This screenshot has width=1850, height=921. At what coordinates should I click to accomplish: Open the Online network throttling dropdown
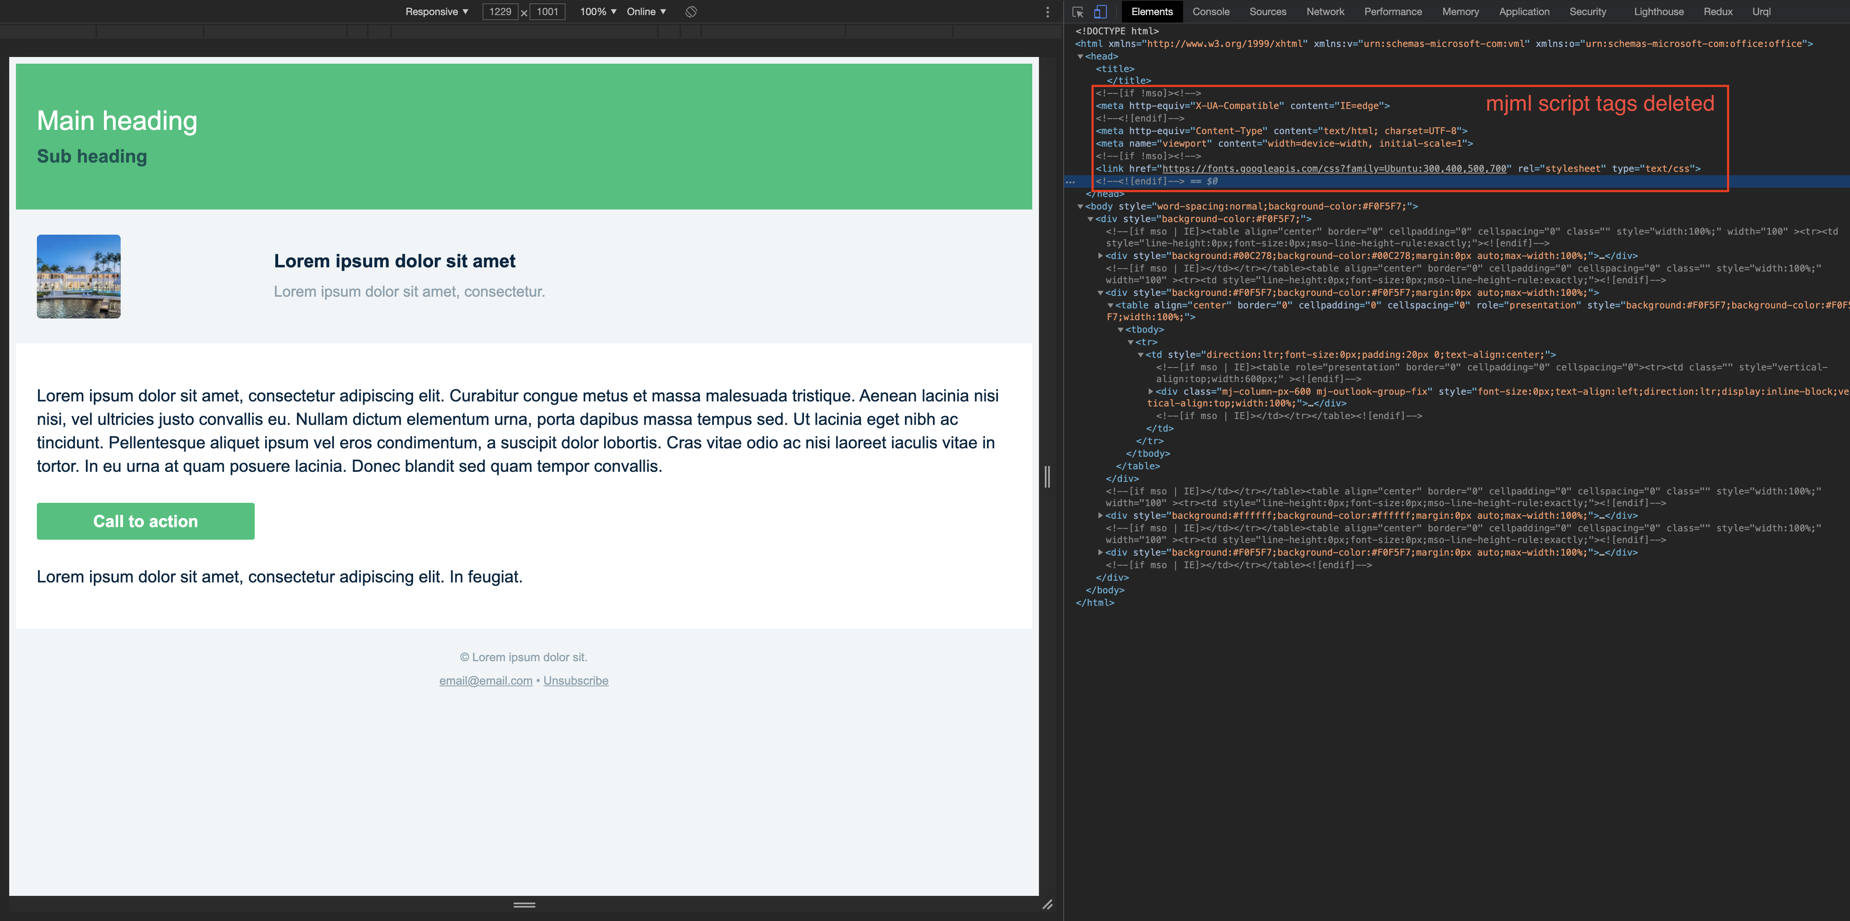[x=644, y=11]
